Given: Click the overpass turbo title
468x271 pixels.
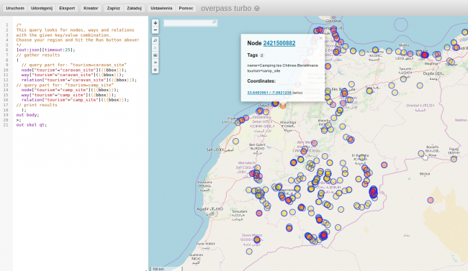Looking at the screenshot, I should (226, 9).
